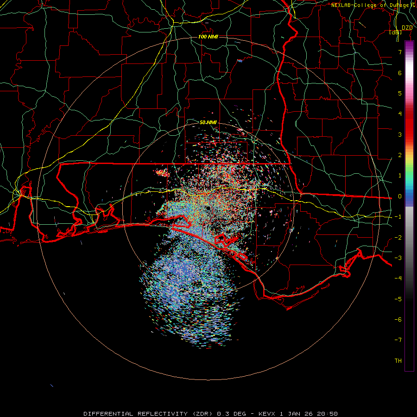417x417 pixels.
Task: Select the legend value "0"
Action: pyautogui.click(x=400, y=196)
